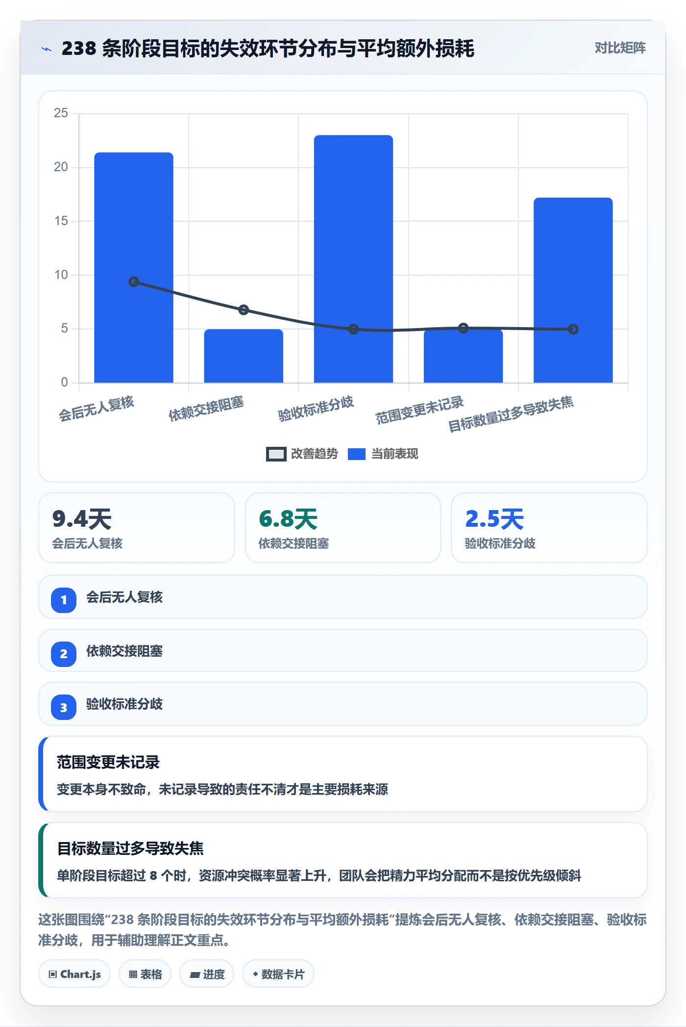The height and width of the screenshot is (1027, 686).
Task: Click the lightning icon beside the title
Action: click(x=47, y=49)
